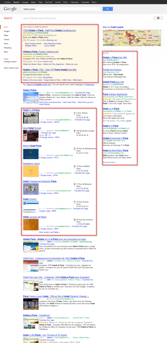Open 'hôtels à Paris - TripAdvisor' result
The image size is (167, 343).
[37, 315]
